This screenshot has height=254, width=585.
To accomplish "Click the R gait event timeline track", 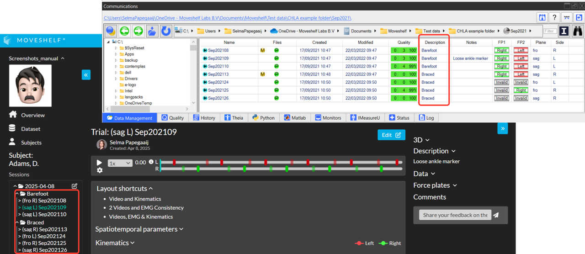I will [281, 169].
